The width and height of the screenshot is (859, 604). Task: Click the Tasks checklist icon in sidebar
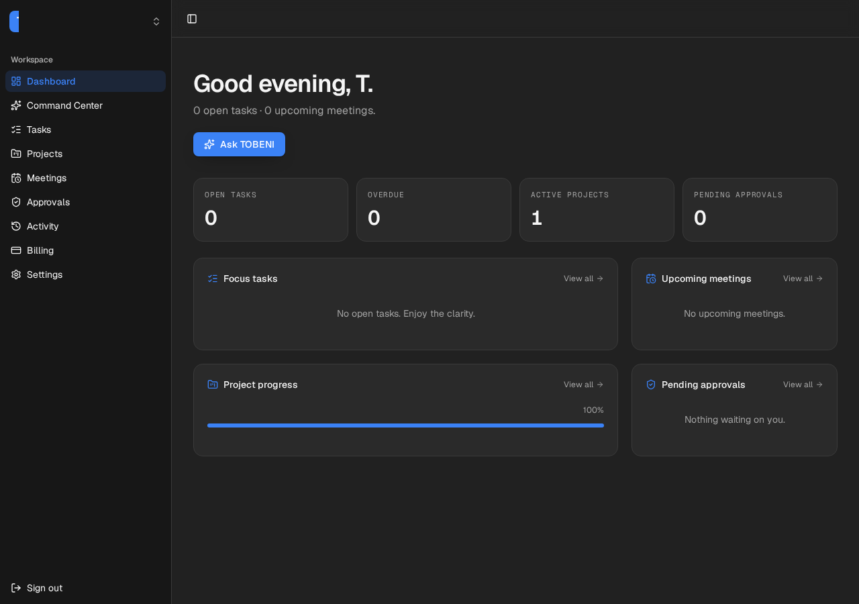click(16, 130)
